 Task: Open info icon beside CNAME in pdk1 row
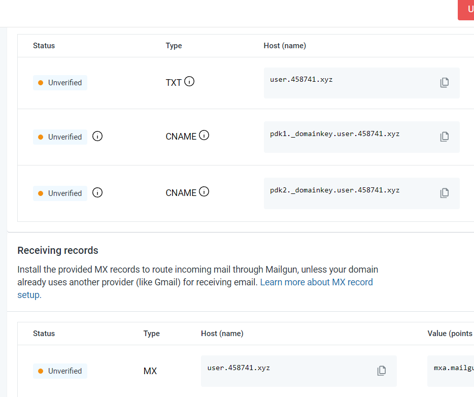click(204, 136)
